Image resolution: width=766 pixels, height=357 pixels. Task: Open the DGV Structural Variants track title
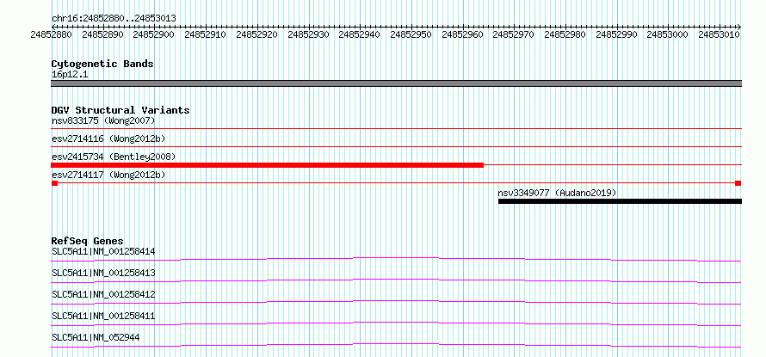pyautogui.click(x=120, y=110)
